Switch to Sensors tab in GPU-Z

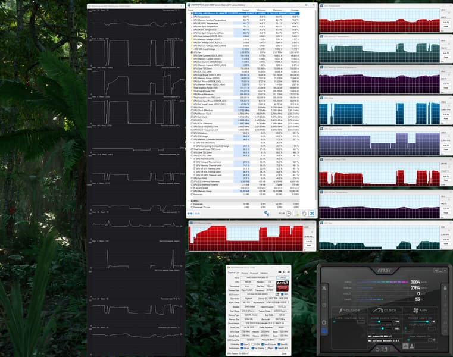(245, 273)
